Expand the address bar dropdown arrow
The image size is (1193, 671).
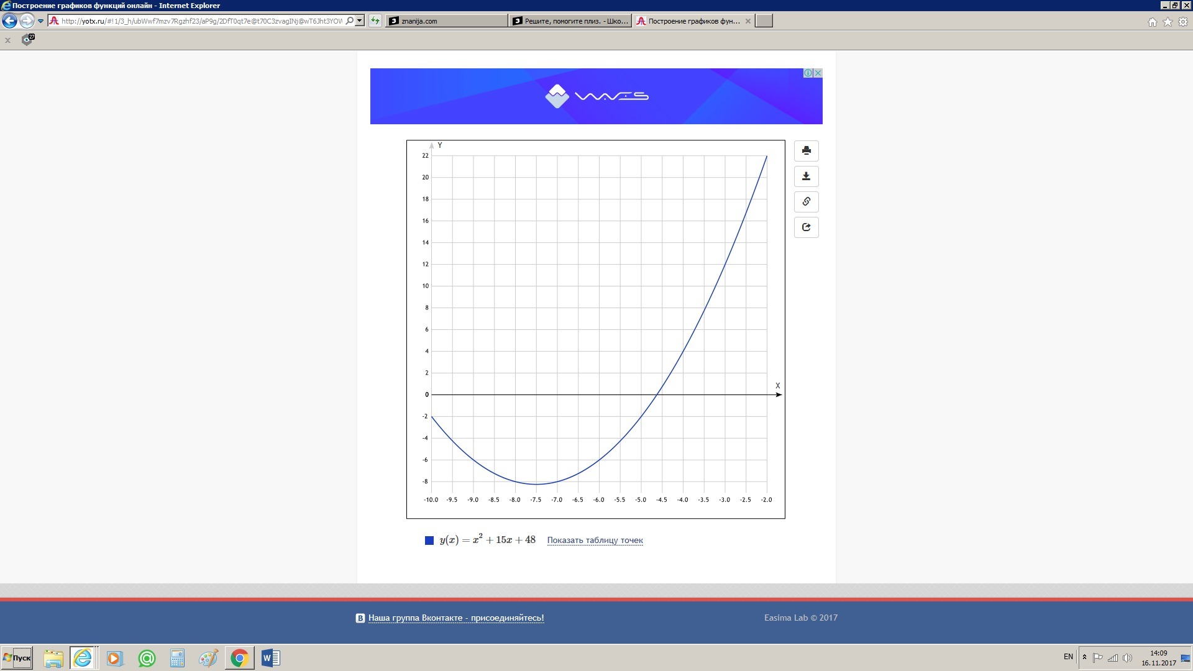coord(359,21)
